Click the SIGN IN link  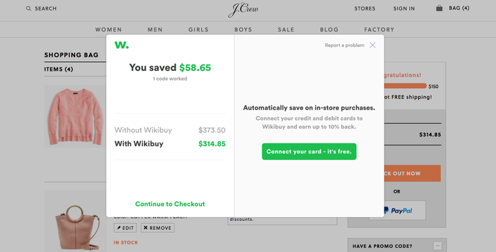coord(404,8)
